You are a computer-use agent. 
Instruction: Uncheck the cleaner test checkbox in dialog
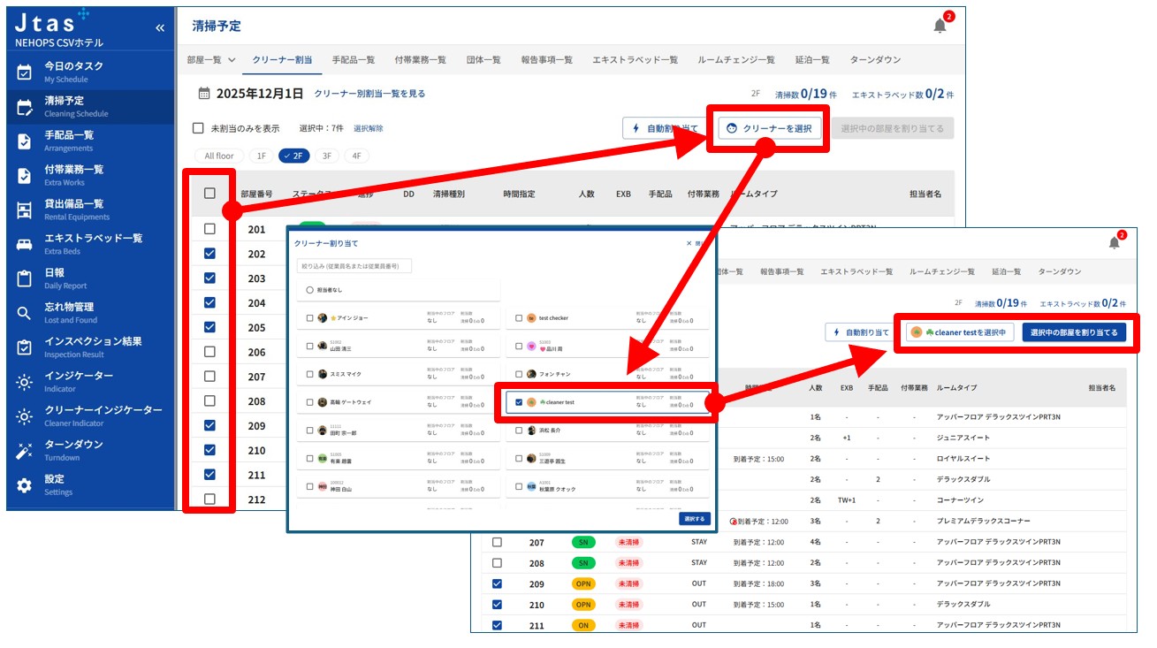[519, 402]
